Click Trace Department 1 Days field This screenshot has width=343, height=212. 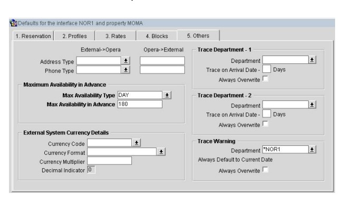(266, 70)
